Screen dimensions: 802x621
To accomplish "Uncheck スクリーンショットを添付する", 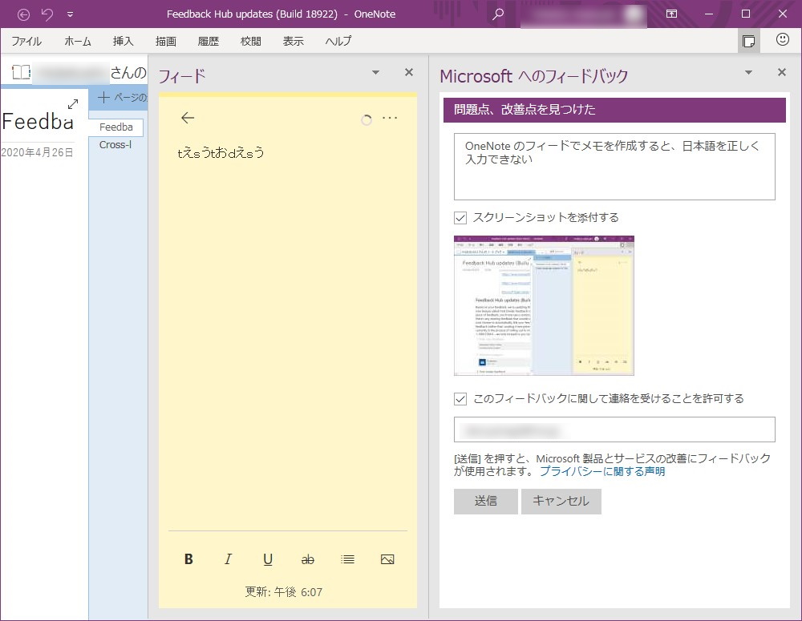I will tap(461, 216).
